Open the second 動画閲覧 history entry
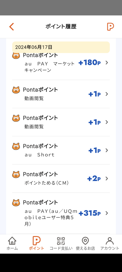 61,122
